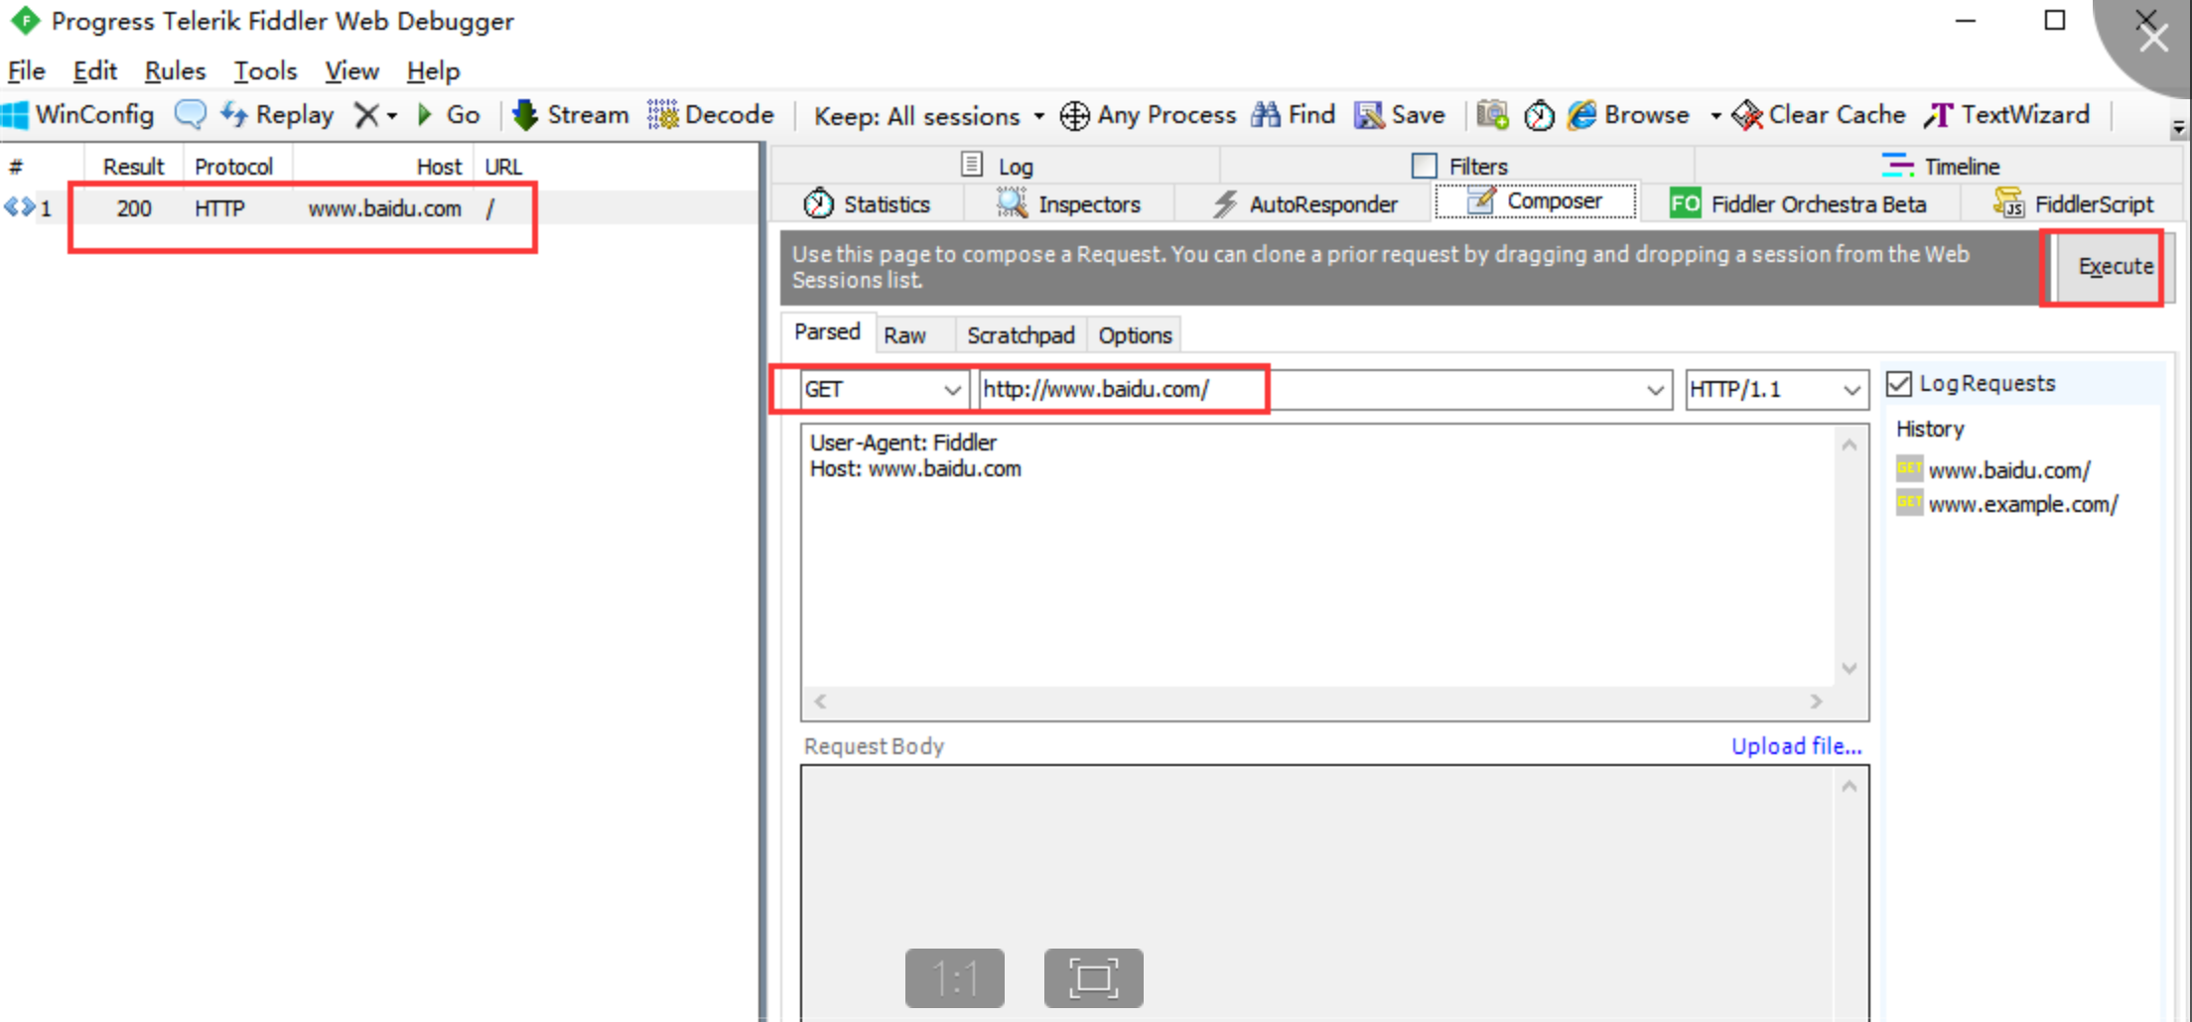Viewport: 2192px width, 1022px height.
Task: Click the headers box scroll-up arrow
Action: pos(1849,445)
